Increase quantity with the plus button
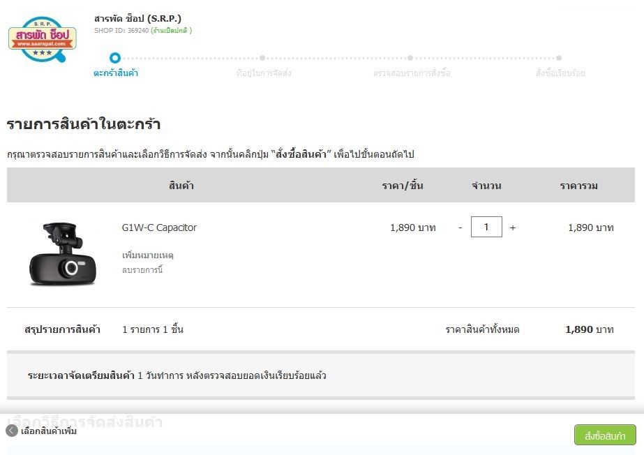644x455 pixels. point(513,227)
